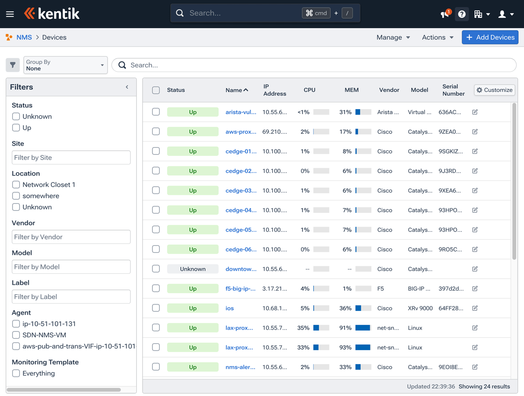Open the Actions menu
Screen dimensions: 524x396
pyautogui.click(x=437, y=37)
